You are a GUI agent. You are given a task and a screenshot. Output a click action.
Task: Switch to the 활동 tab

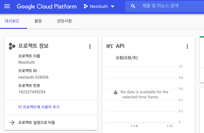click(x=38, y=21)
